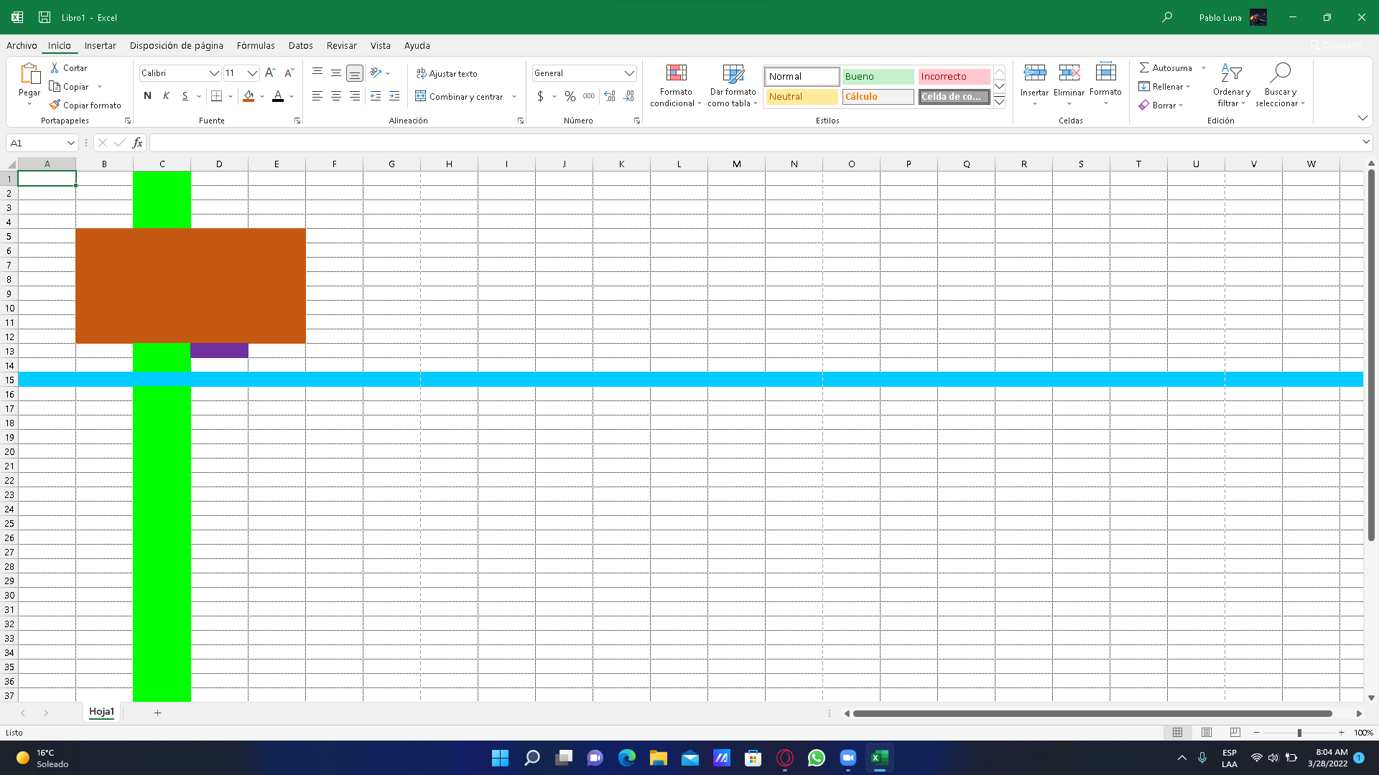
Task: Decrease font size with the smaller A icon
Action: coord(289,72)
